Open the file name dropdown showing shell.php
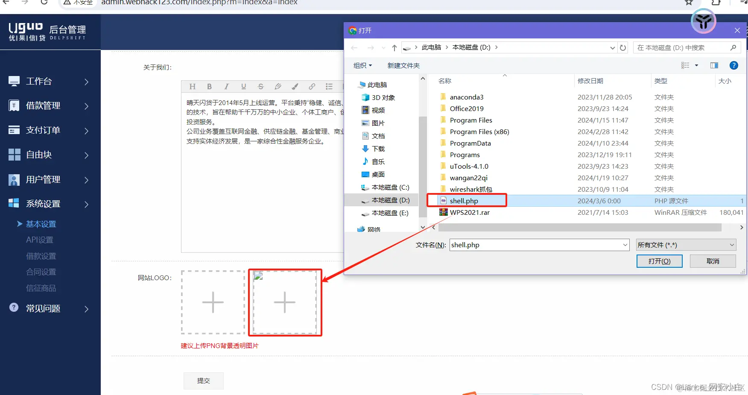This screenshot has height=395, width=748. 625,245
